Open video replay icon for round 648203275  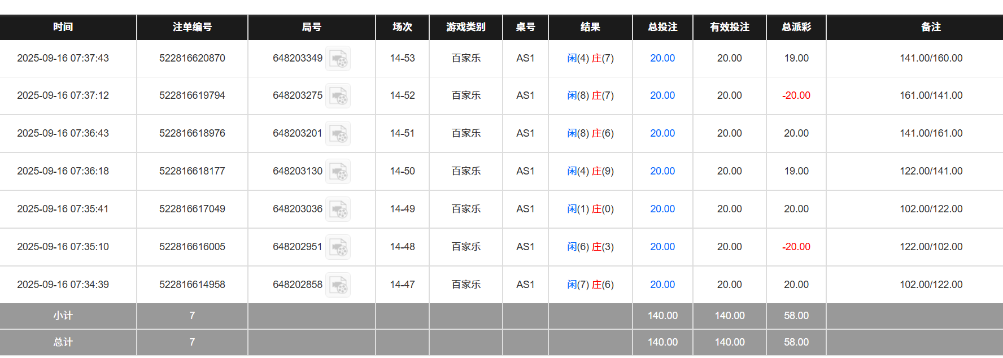pos(338,96)
